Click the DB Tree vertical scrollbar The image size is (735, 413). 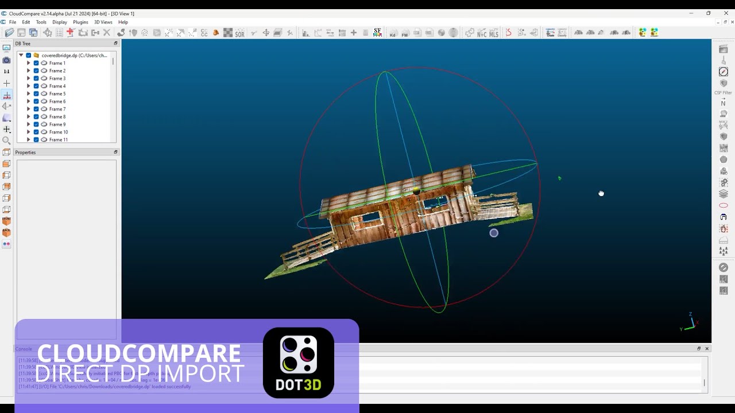[x=113, y=98]
